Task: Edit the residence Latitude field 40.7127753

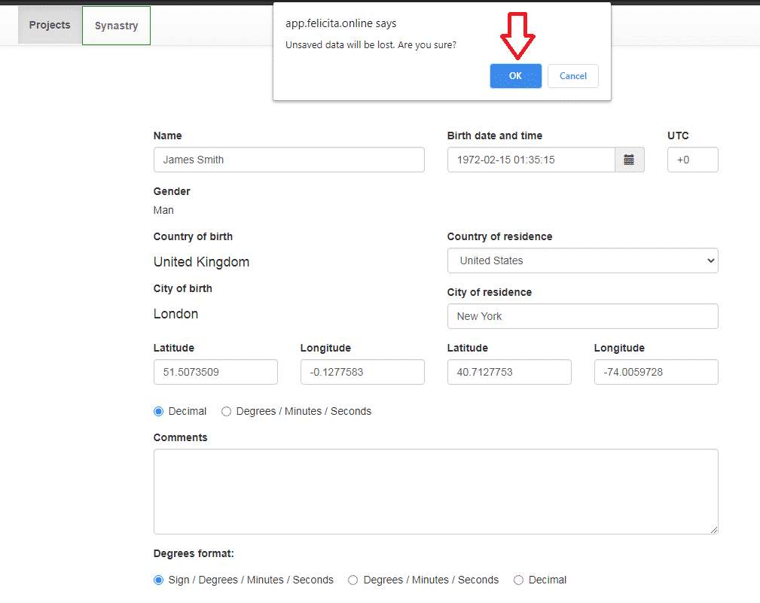Action: pos(509,372)
